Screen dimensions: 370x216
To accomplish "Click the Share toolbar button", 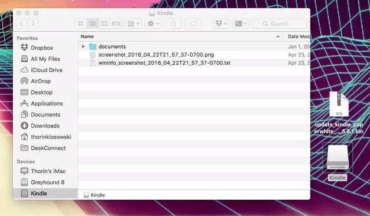I will coord(173,24).
